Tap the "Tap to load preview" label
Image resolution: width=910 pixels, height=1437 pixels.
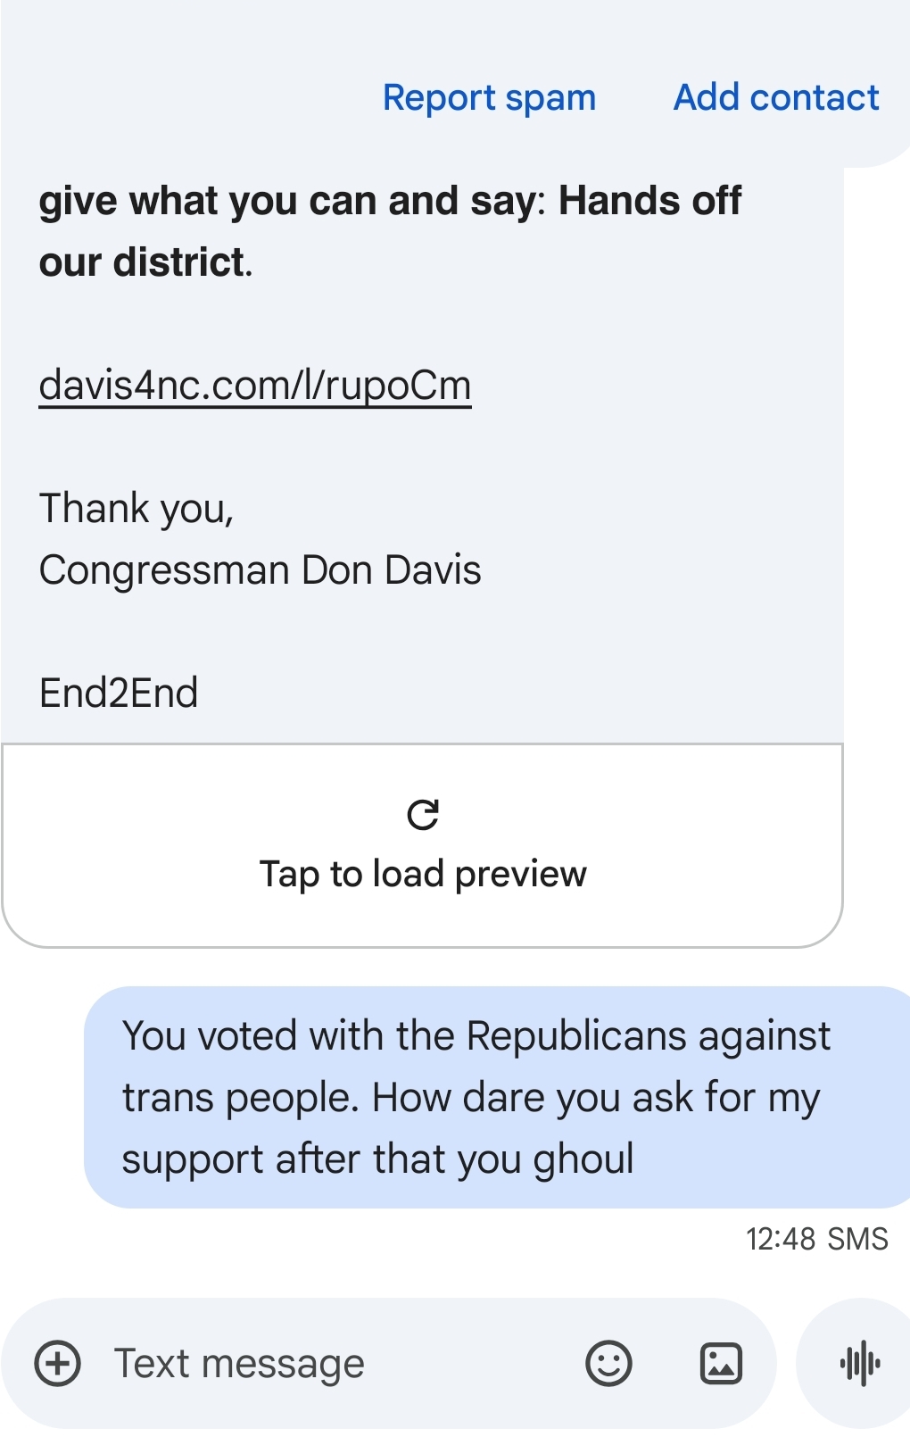(x=423, y=874)
